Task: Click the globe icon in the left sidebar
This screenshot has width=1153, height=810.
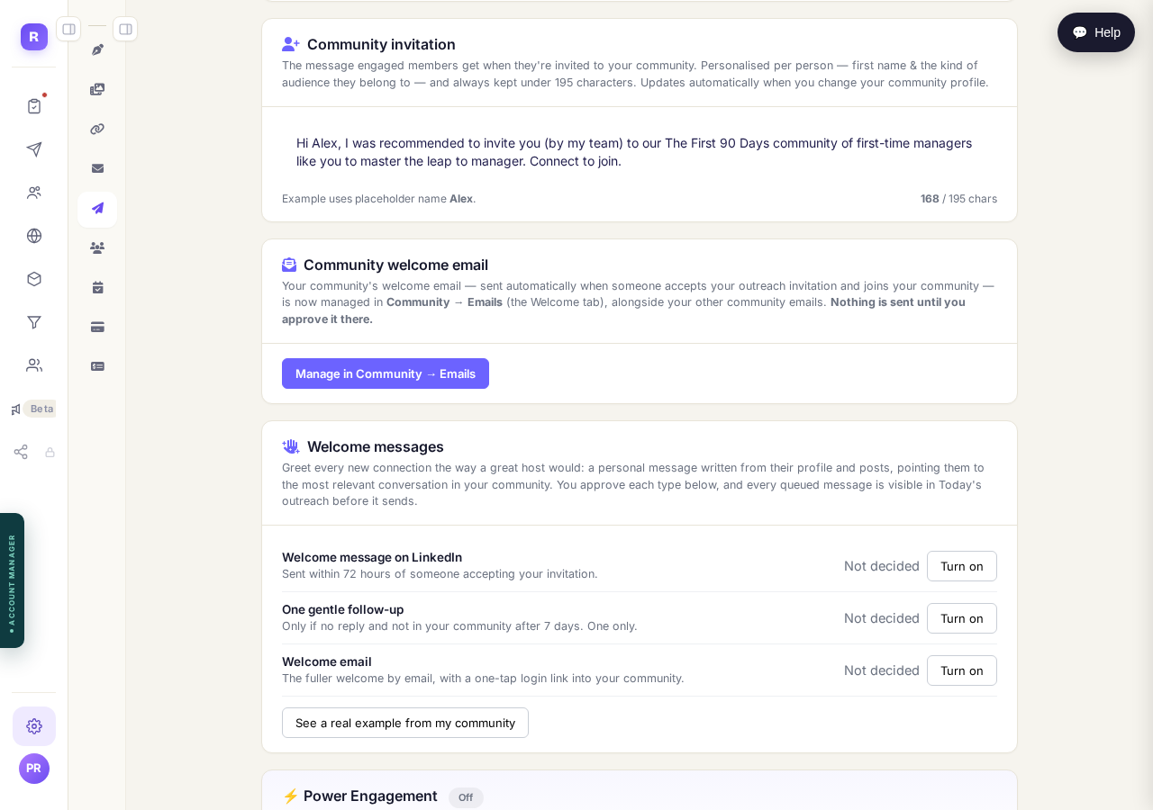Action: pyautogui.click(x=34, y=236)
